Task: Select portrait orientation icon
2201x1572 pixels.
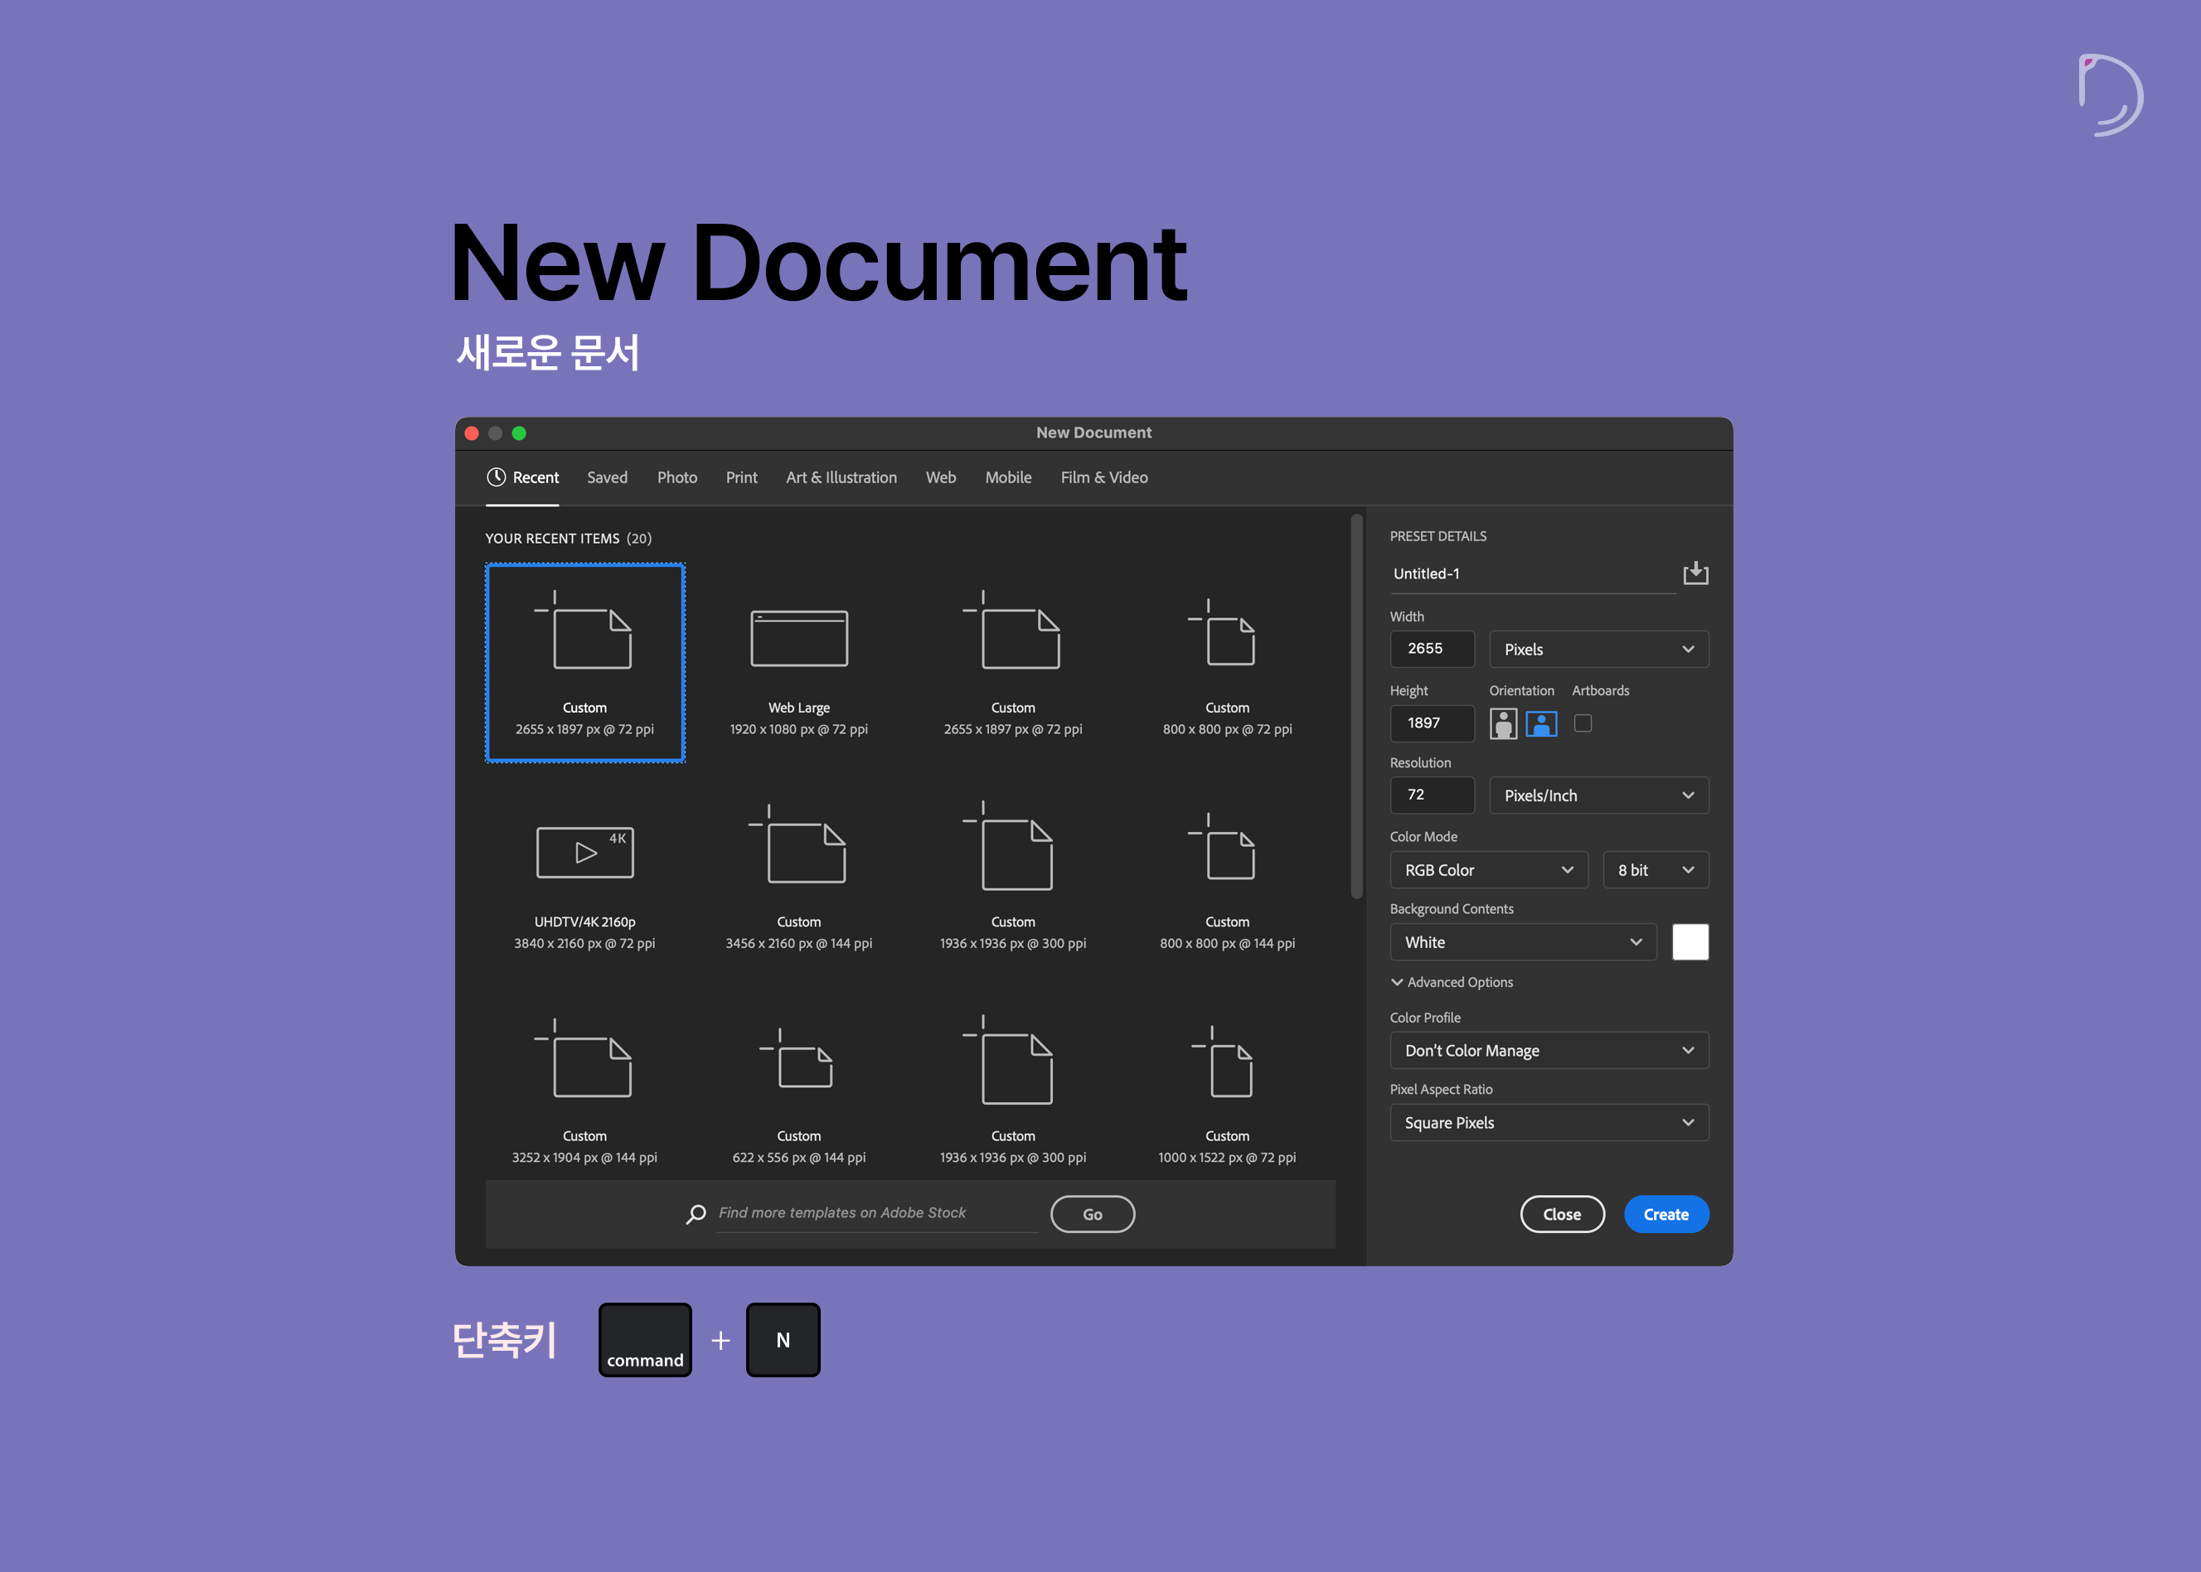Action: coord(1503,723)
